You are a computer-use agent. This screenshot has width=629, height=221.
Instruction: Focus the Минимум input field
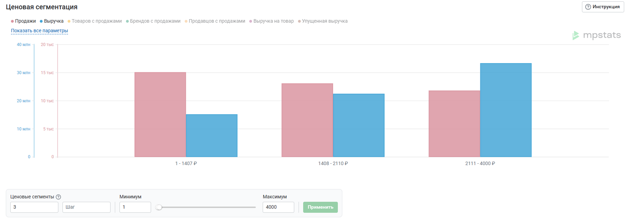coord(135,207)
